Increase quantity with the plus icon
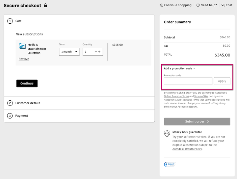 (x=99, y=52)
